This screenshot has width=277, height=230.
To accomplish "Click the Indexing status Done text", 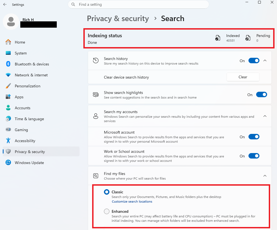I will [x=92, y=42].
